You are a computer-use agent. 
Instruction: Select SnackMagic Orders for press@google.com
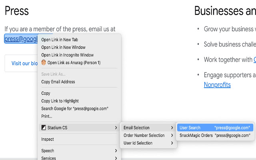click(x=215, y=135)
